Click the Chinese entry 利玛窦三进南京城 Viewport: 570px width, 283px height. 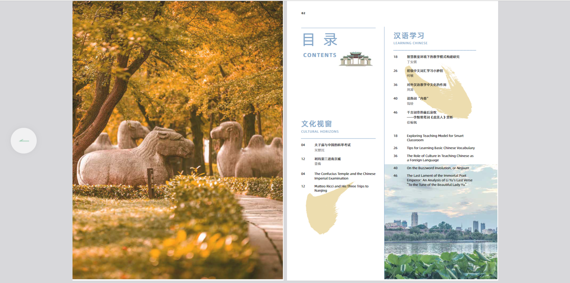(x=327, y=159)
